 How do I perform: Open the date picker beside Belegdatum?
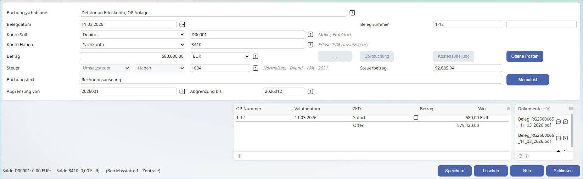click(182, 24)
